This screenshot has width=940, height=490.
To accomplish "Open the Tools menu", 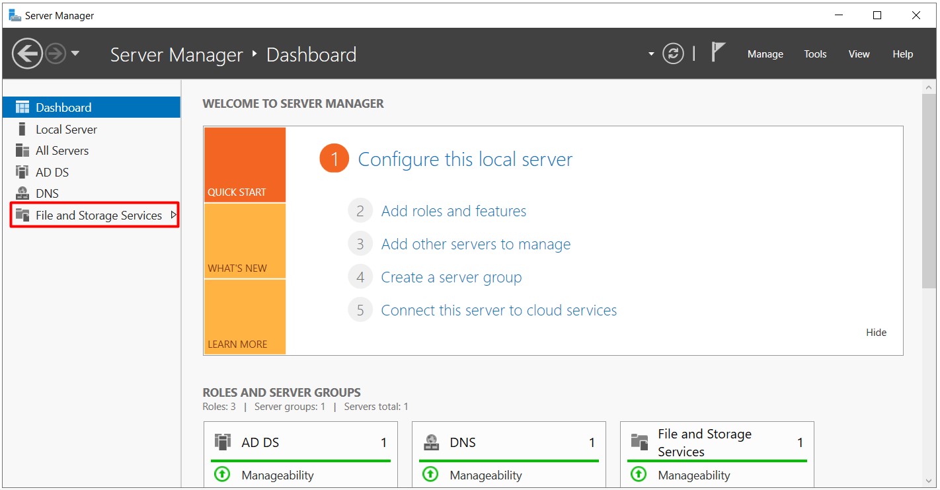I will coord(815,54).
